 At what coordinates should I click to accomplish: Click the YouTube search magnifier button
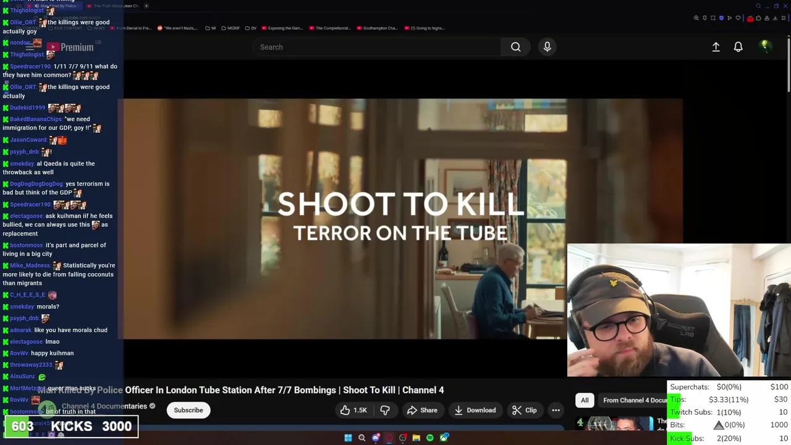[x=515, y=47]
